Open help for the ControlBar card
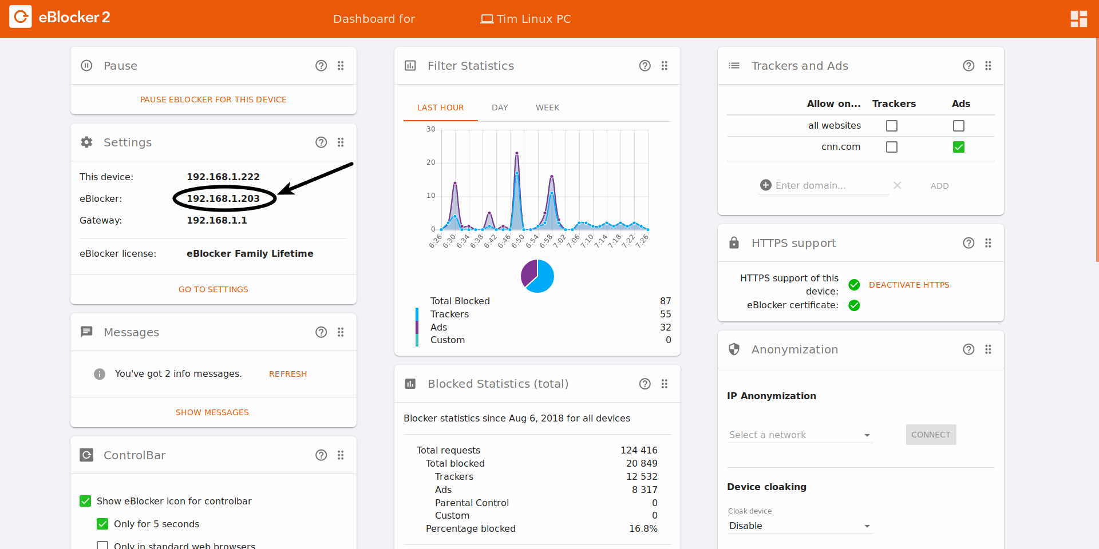 (321, 455)
